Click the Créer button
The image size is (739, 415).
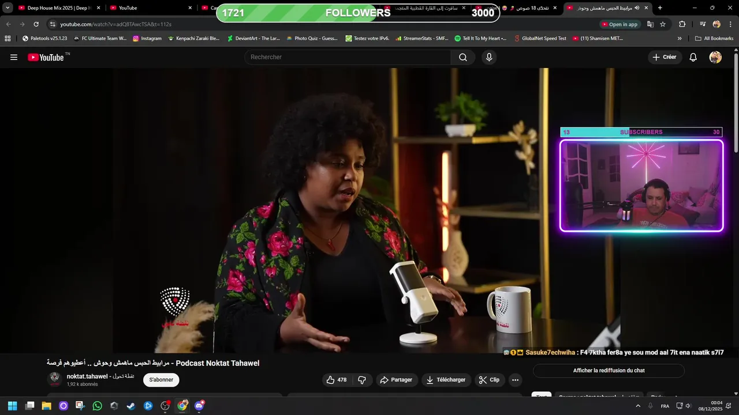(x=665, y=57)
